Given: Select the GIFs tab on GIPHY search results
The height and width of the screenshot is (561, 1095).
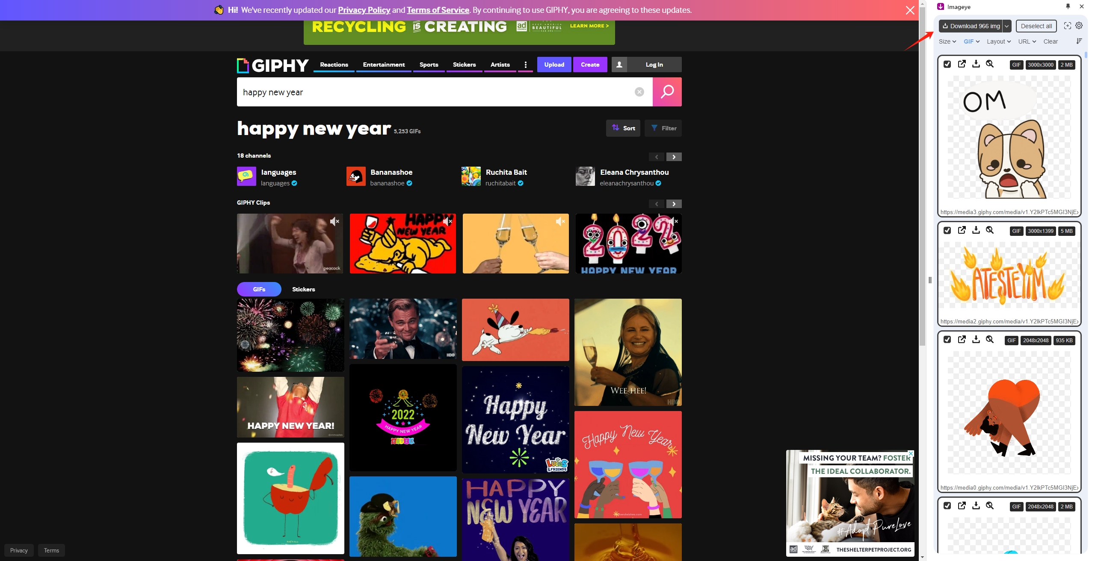Looking at the screenshot, I should pos(258,289).
